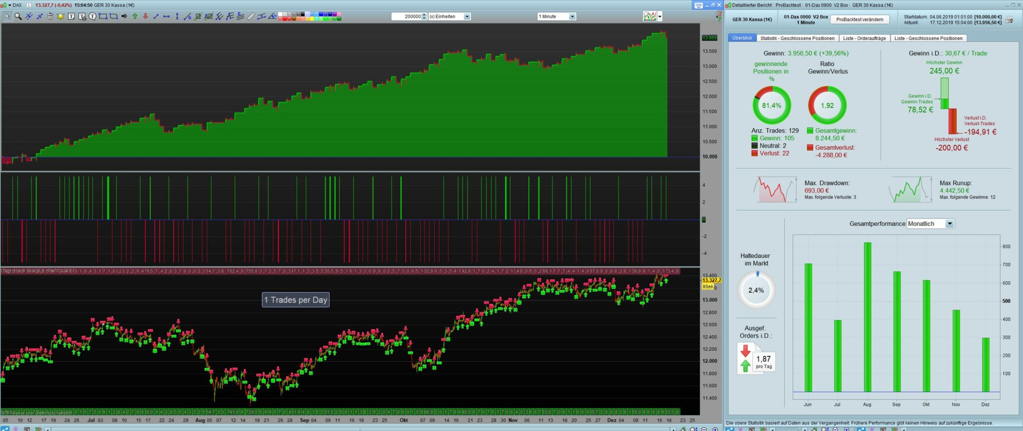The width and height of the screenshot is (1023, 431).
Task: Place a black right-arrow marker
Action: coord(124,16)
